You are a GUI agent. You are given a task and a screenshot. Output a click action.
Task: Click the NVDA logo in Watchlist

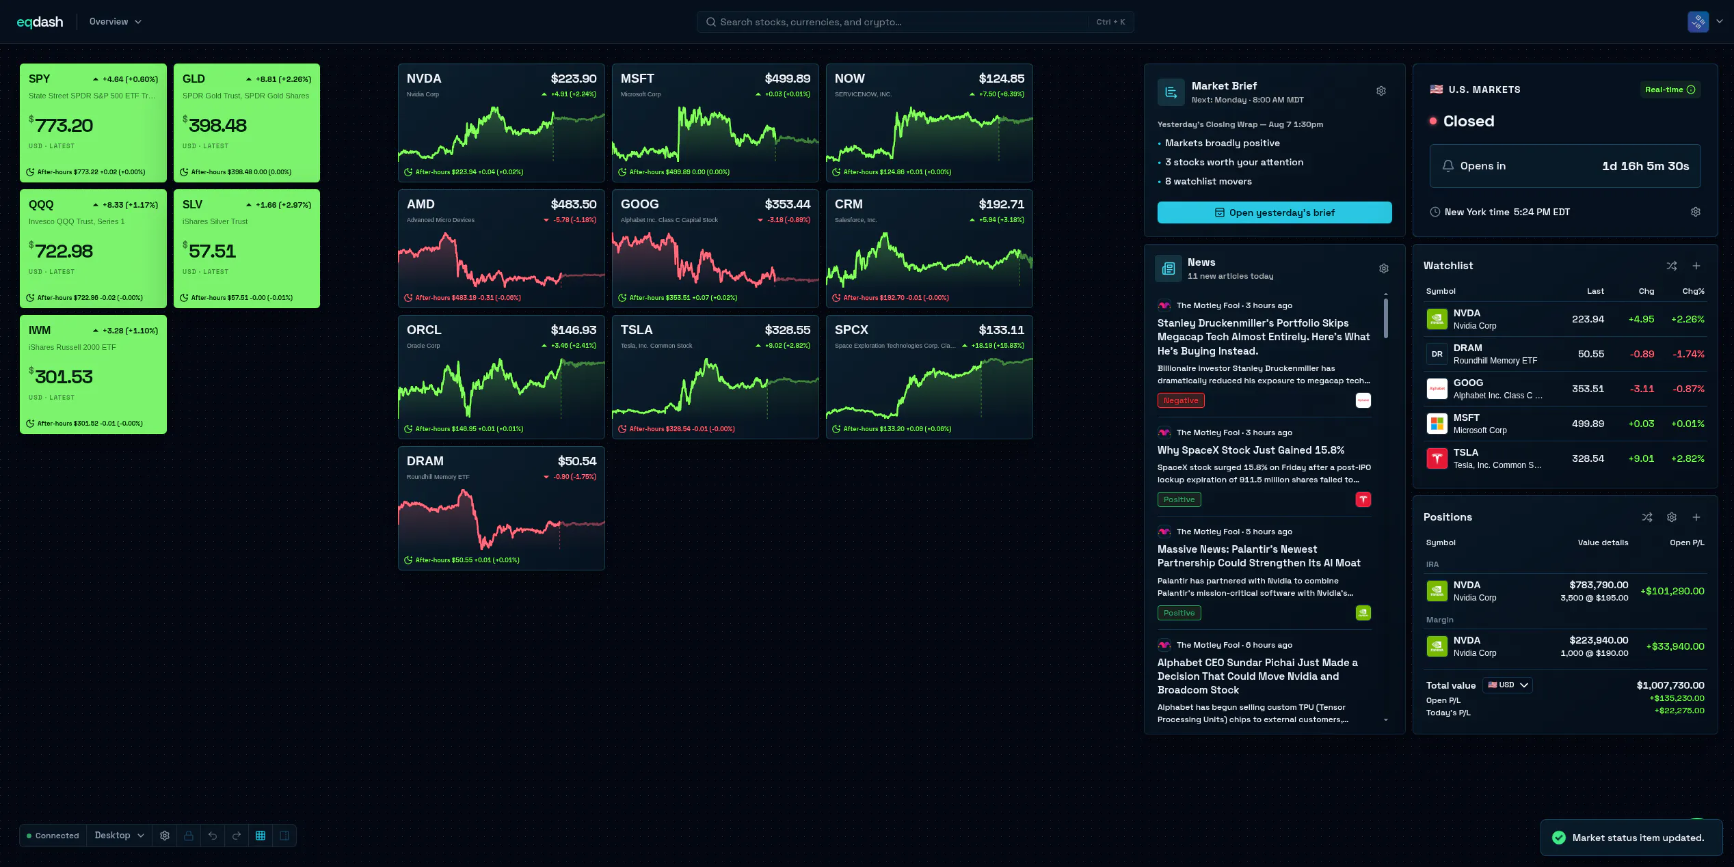tap(1437, 319)
